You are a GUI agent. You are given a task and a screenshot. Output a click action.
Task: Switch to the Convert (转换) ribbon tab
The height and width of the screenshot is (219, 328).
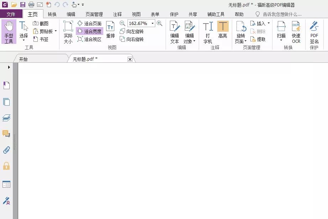click(x=52, y=14)
